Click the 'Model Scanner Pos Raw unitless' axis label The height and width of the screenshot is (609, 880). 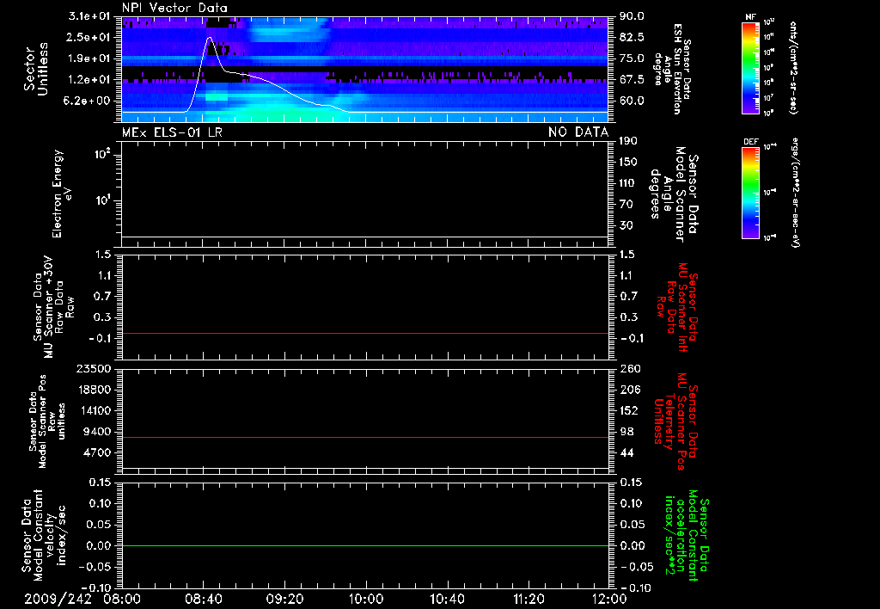coord(47,421)
